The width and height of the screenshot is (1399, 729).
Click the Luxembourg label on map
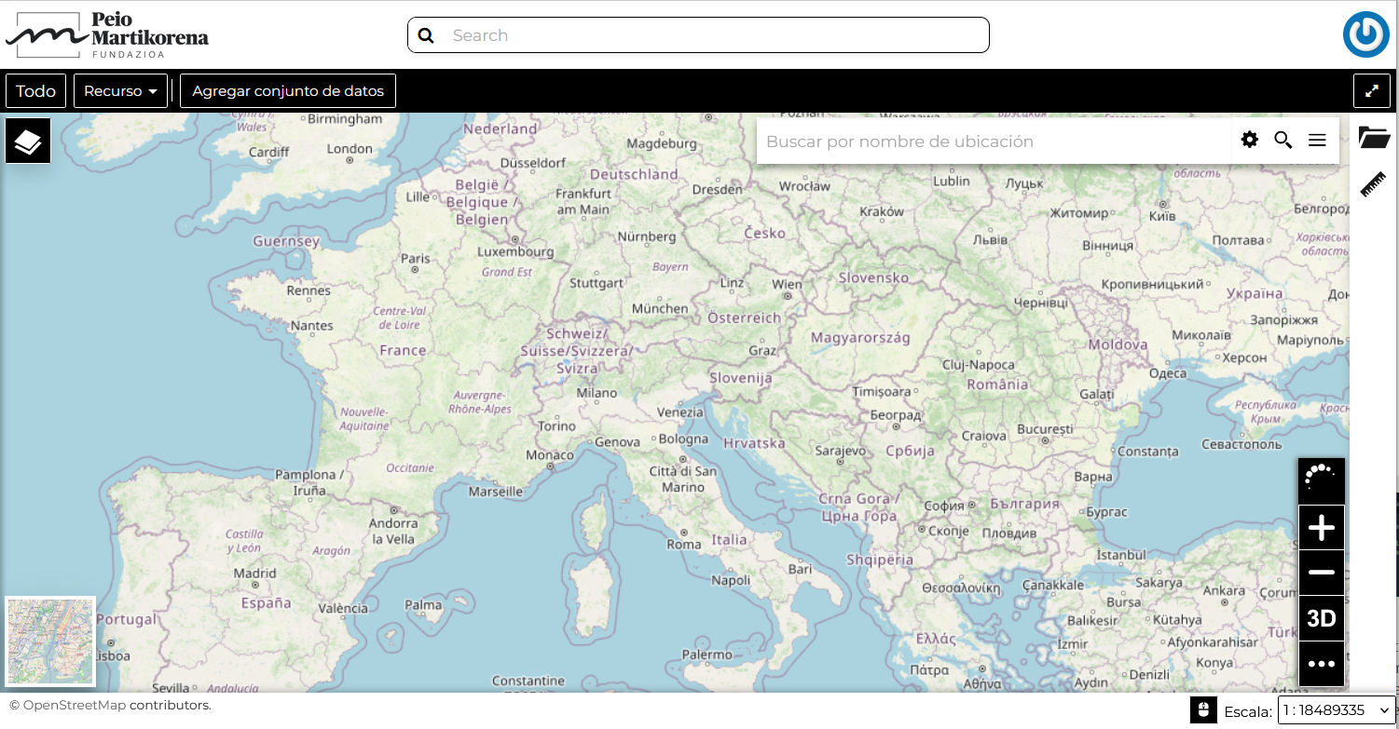click(x=515, y=251)
